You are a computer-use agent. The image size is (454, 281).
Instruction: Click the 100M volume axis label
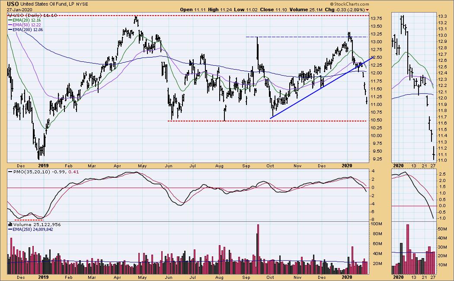[x=377, y=224]
